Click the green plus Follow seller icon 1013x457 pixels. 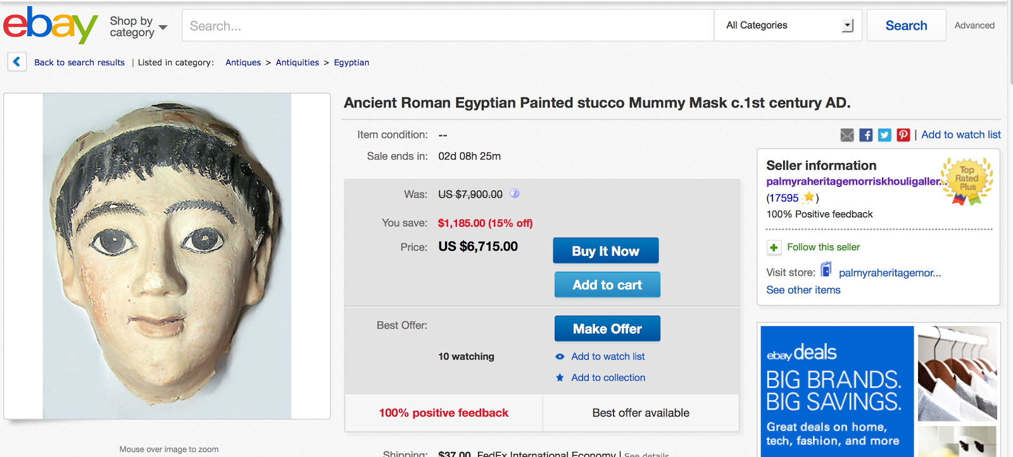click(x=774, y=247)
